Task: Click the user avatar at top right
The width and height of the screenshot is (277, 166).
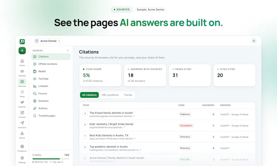Action: pos(254,41)
